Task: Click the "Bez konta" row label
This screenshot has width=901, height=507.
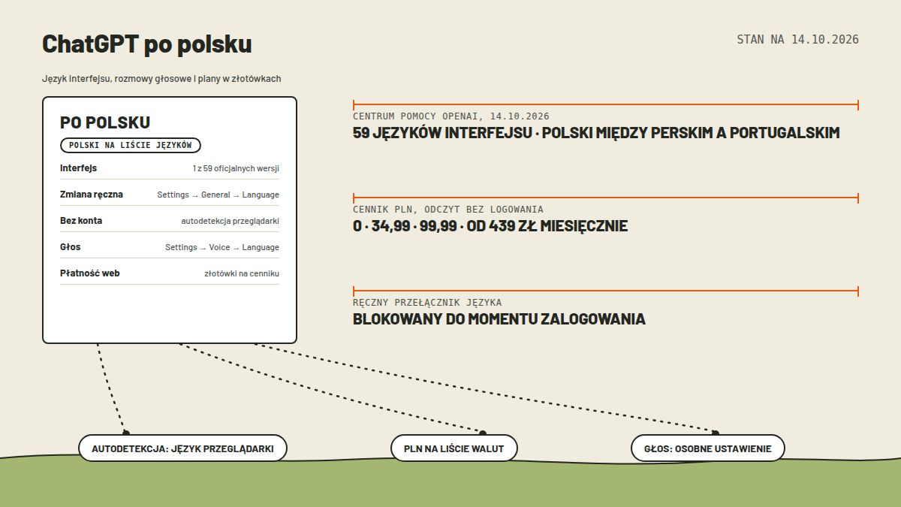Action: [81, 221]
